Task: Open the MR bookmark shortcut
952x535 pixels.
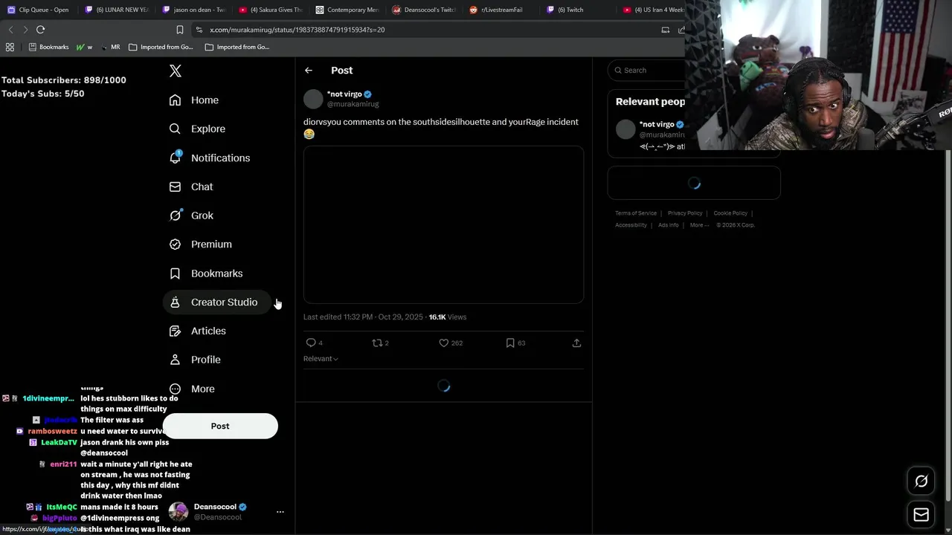Action: pos(111,47)
